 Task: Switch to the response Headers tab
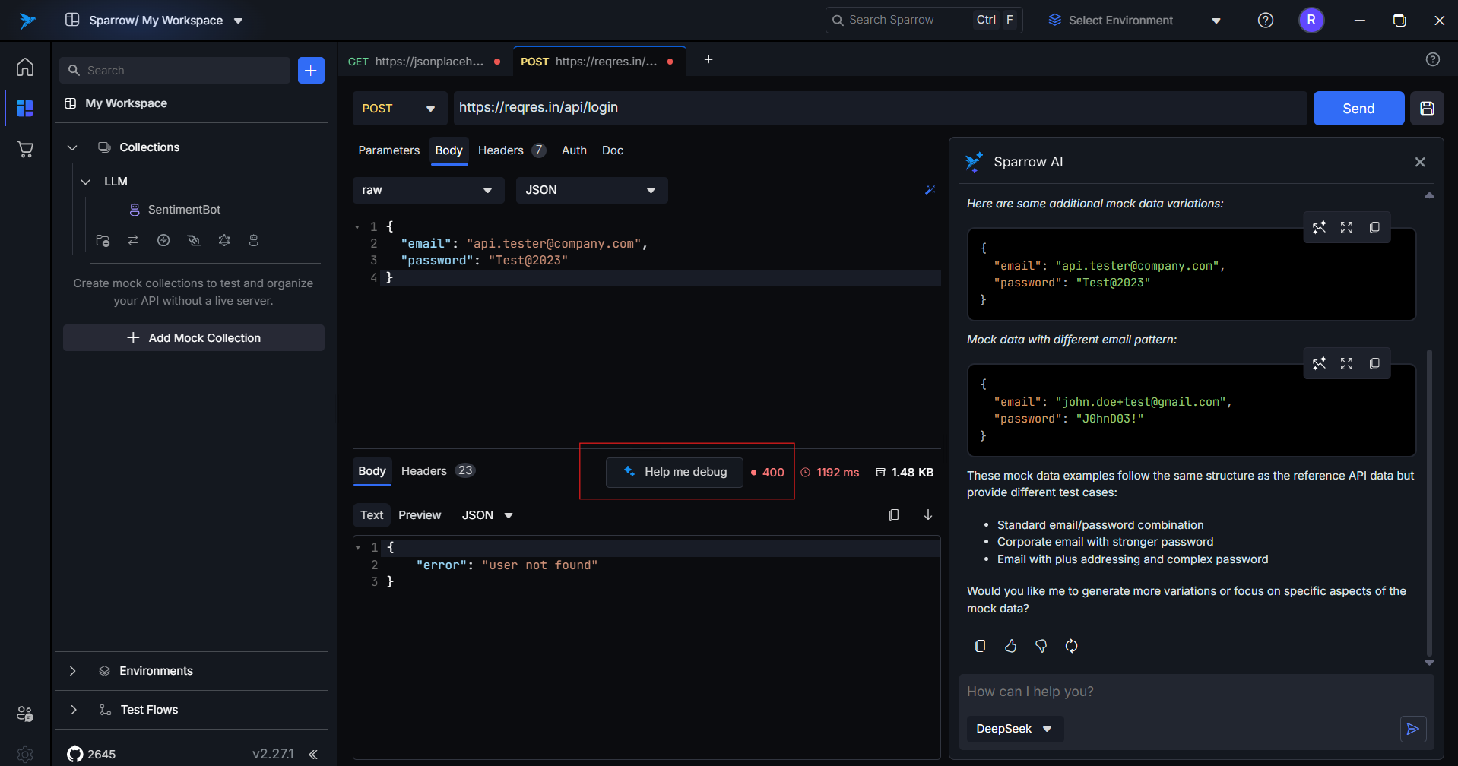pyautogui.click(x=437, y=471)
